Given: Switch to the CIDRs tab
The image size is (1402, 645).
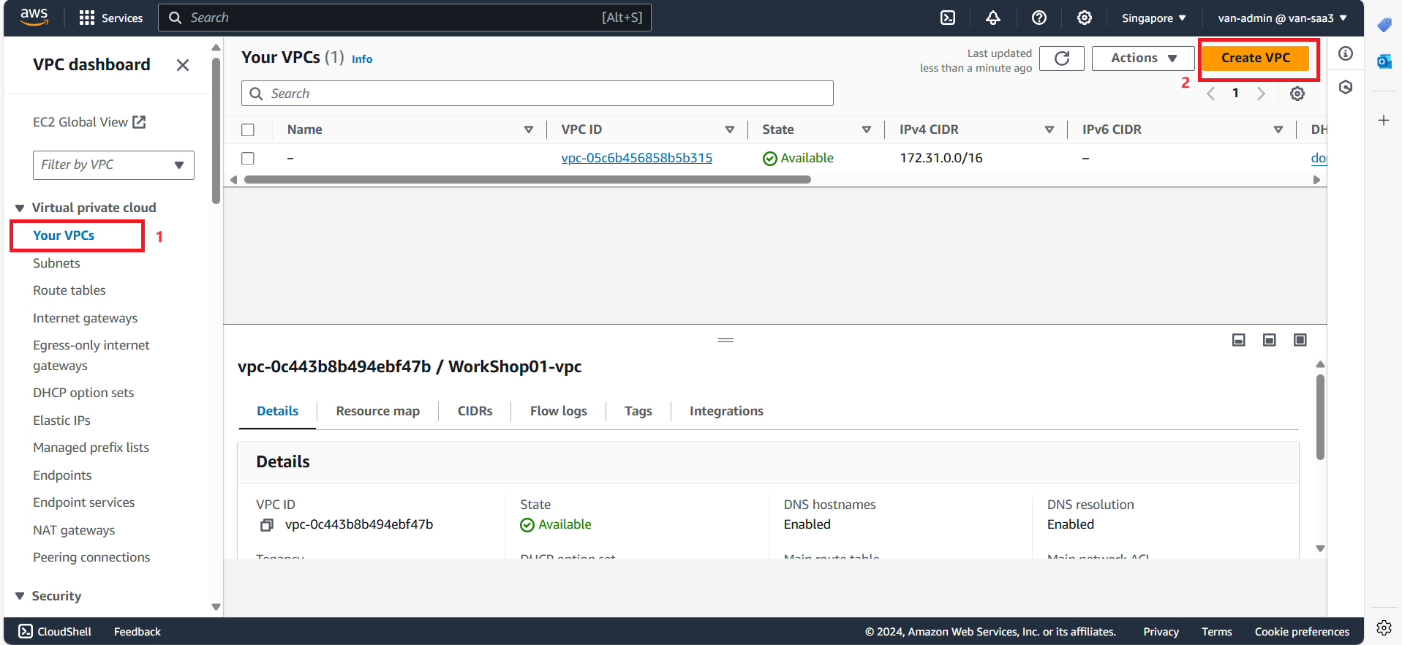Looking at the screenshot, I should [x=475, y=411].
